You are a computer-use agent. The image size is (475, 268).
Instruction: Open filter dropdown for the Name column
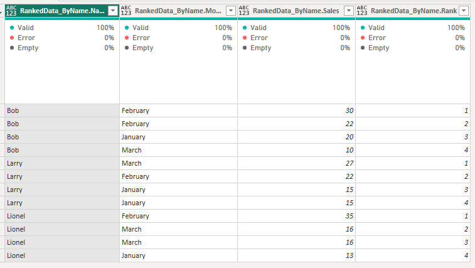pos(112,11)
